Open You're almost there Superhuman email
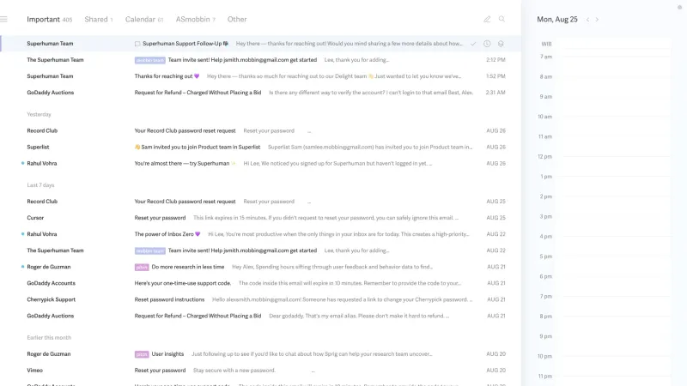This screenshot has width=687, height=386. 261,163
